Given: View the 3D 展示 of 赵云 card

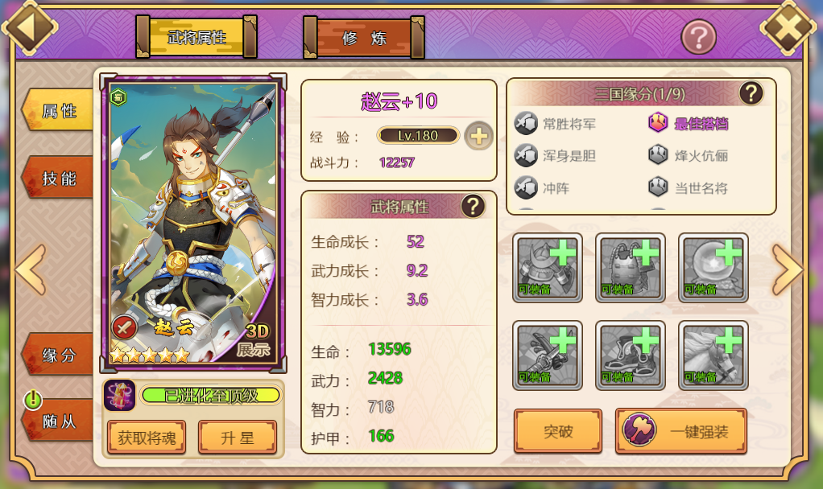Looking at the screenshot, I should [255, 340].
